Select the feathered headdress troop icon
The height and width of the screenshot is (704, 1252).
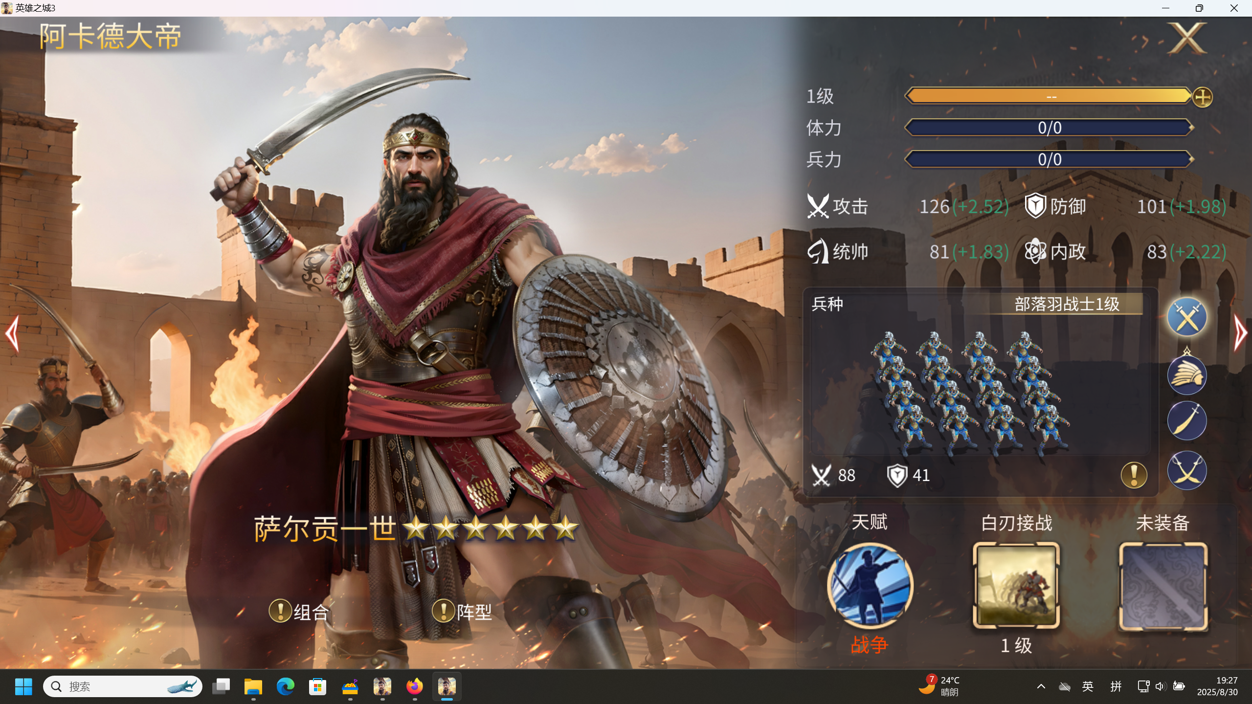[1187, 375]
